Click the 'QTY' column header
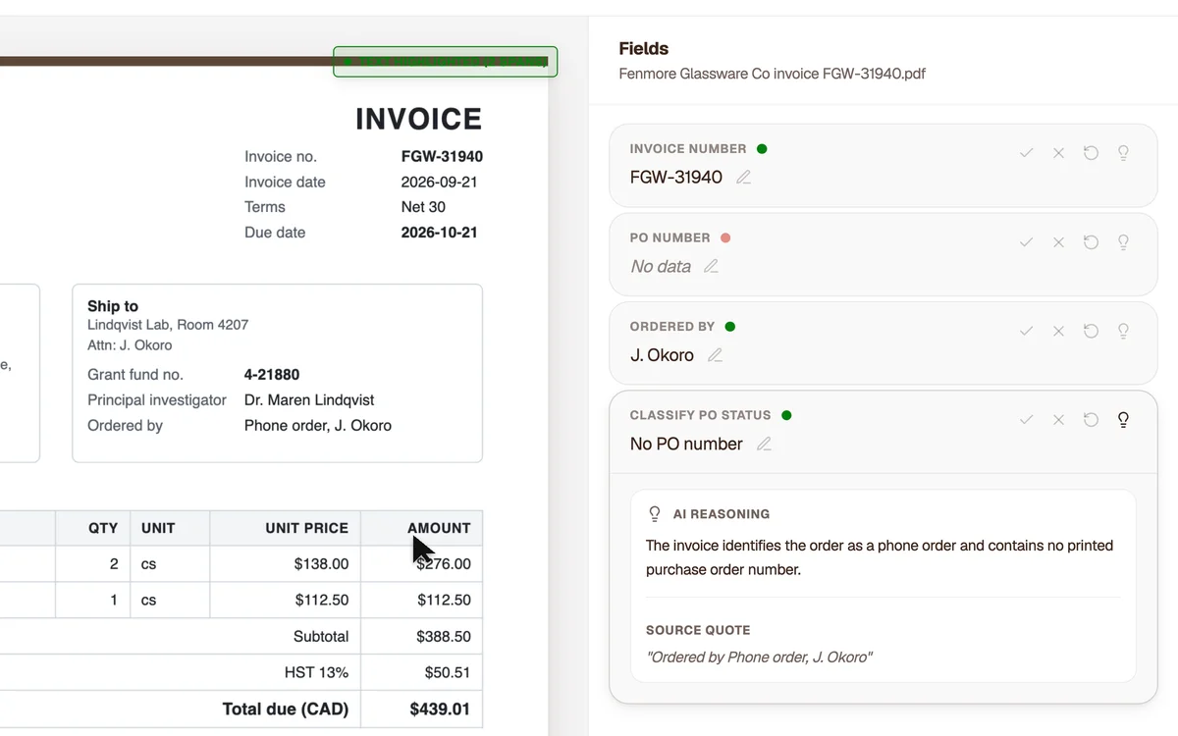Viewport: 1178px width, 736px height. click(x=103, y=528)
